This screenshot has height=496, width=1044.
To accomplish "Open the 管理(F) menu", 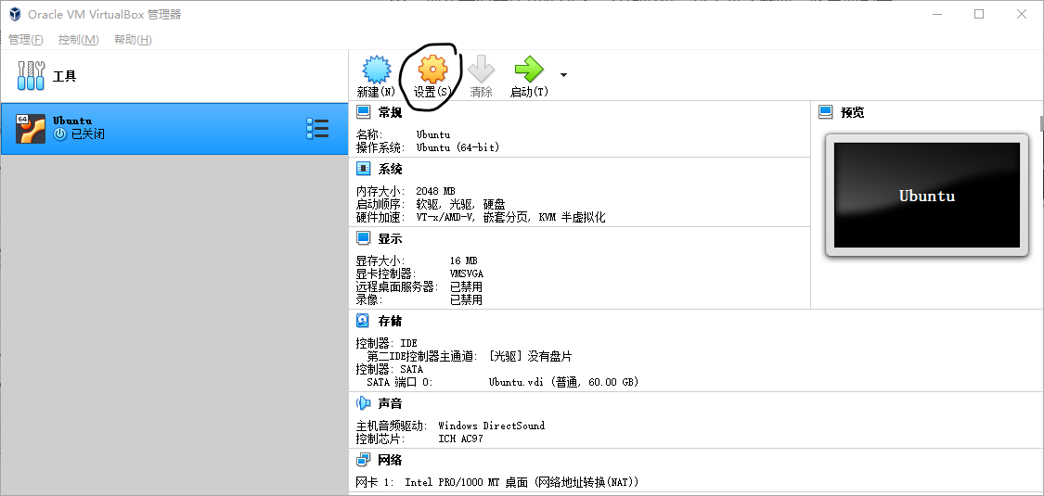I will 25,40.
